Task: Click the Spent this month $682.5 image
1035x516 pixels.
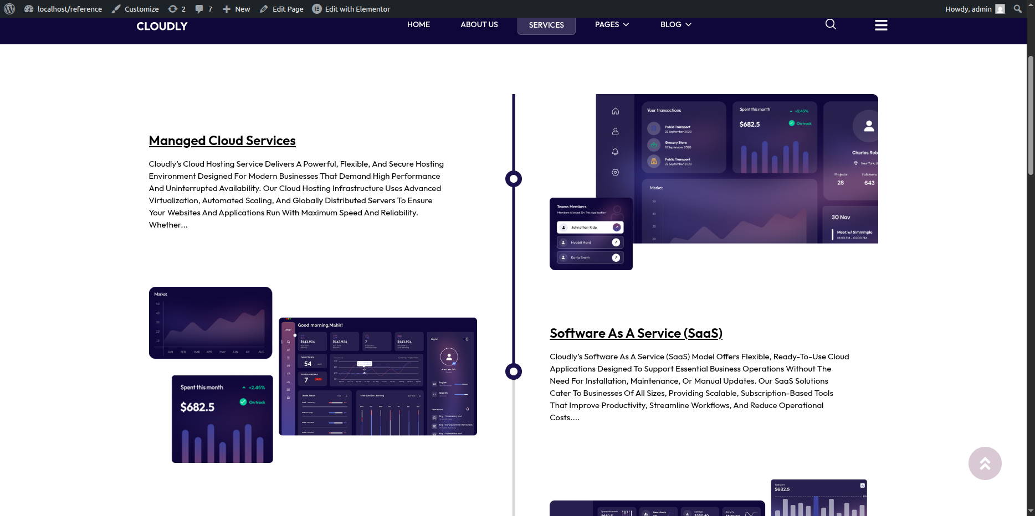Action: point(222,419)
